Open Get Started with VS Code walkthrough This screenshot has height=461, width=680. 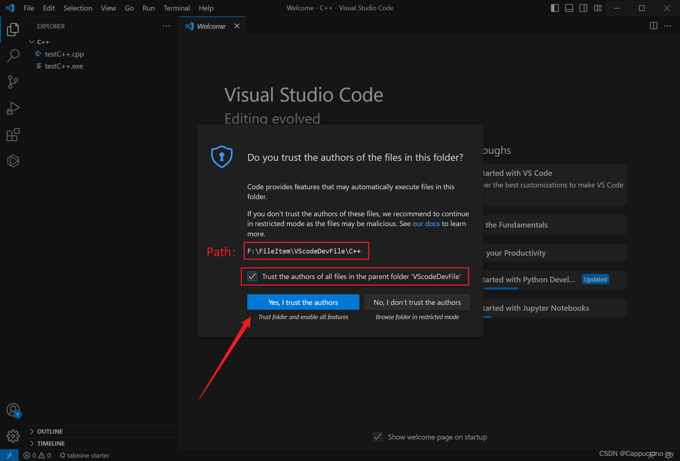coord(555,185)
